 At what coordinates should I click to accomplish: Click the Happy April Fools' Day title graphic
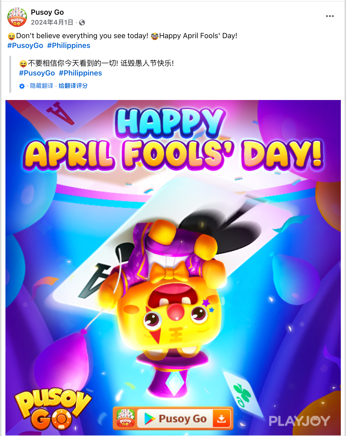174,139
